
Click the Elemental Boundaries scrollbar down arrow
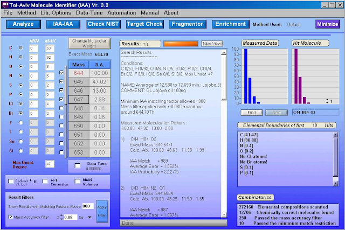(335, 183)
